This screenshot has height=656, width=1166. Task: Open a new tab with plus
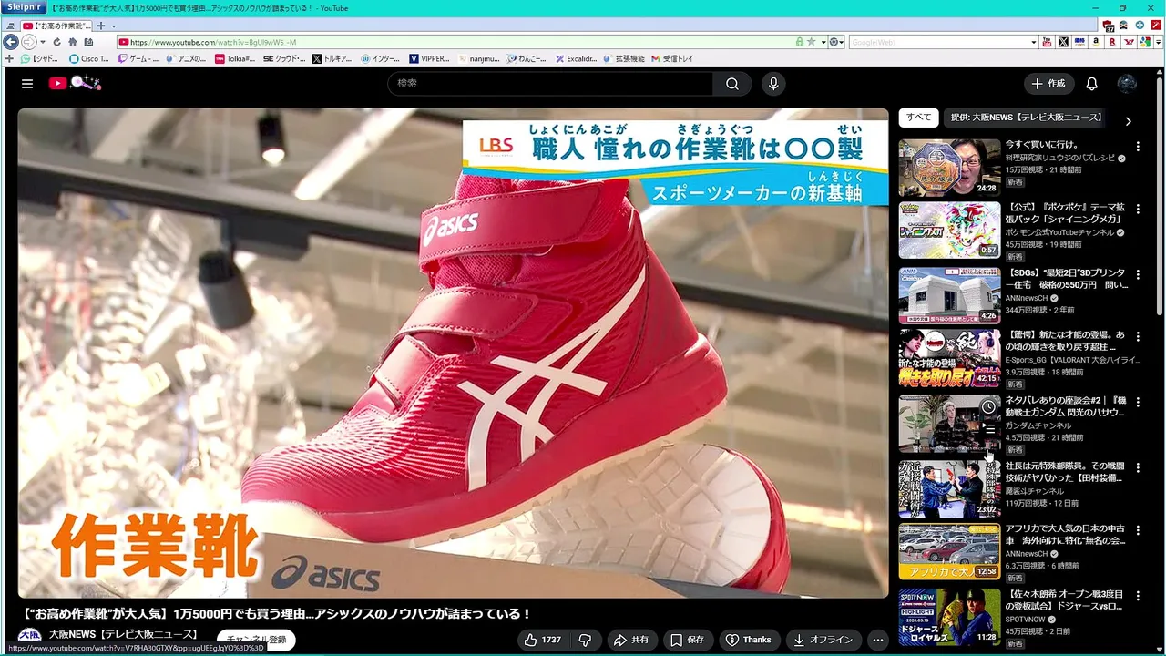tap(101, 26)
